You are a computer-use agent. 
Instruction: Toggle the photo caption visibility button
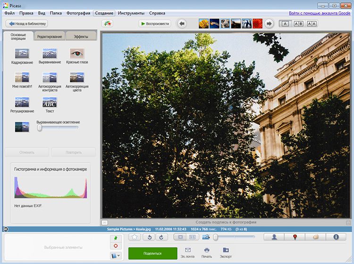104,222
